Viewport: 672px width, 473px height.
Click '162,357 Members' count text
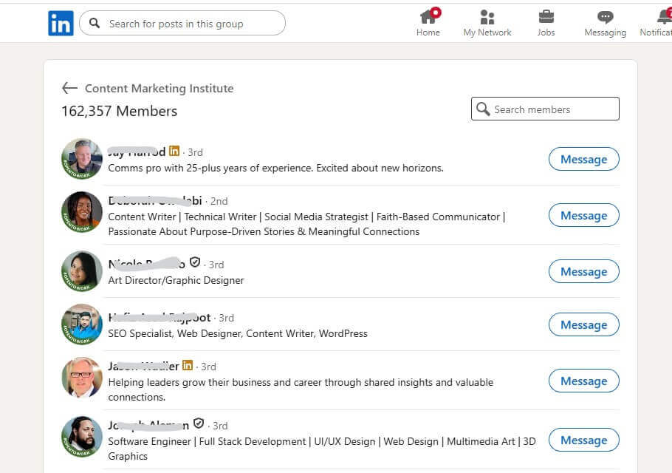(x=119, y=111)
